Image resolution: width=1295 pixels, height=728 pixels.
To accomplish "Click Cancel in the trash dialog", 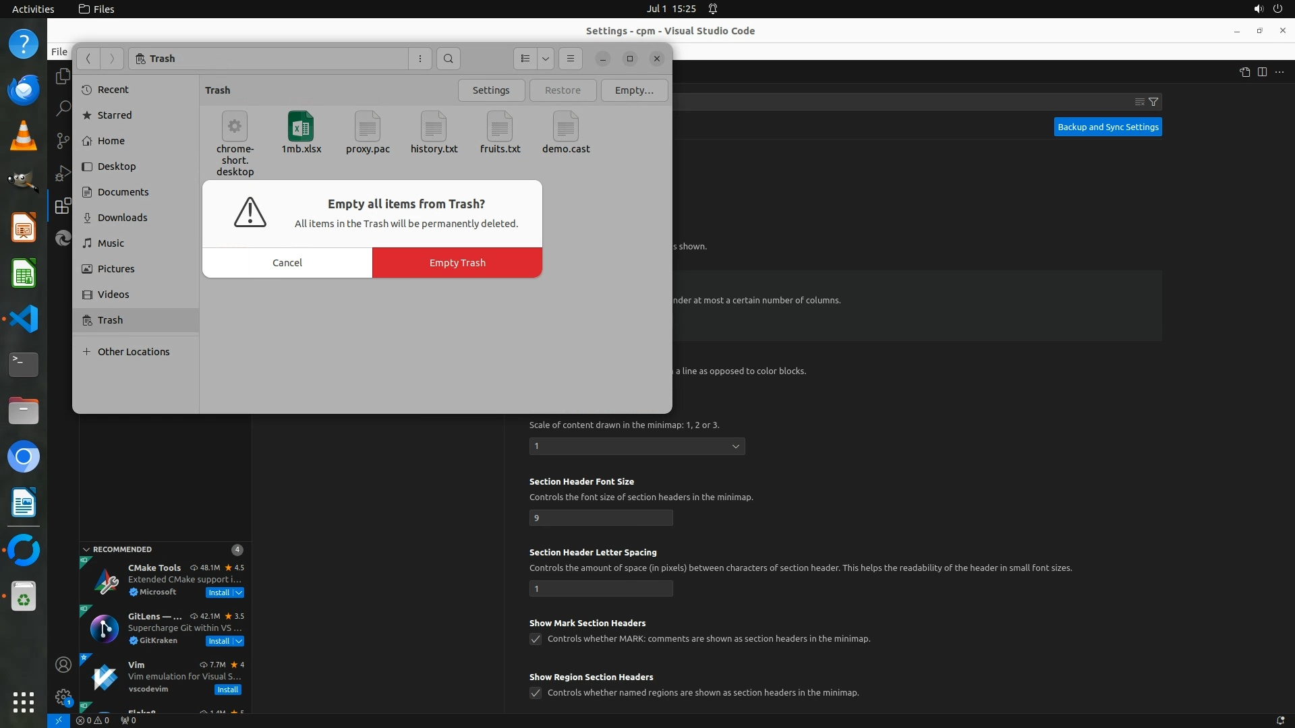I will (287, 263).
